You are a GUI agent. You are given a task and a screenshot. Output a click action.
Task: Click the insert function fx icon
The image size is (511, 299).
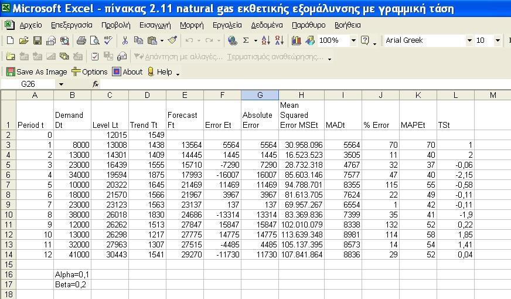(x=95, y=84)
